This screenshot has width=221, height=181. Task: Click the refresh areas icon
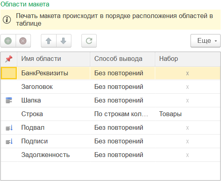coord(89,41)
